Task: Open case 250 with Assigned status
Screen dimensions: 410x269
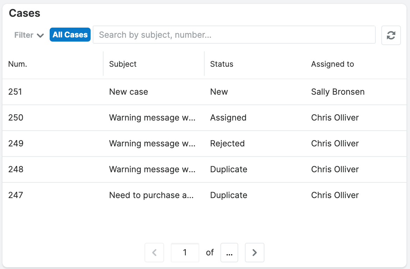Action: 16,118
